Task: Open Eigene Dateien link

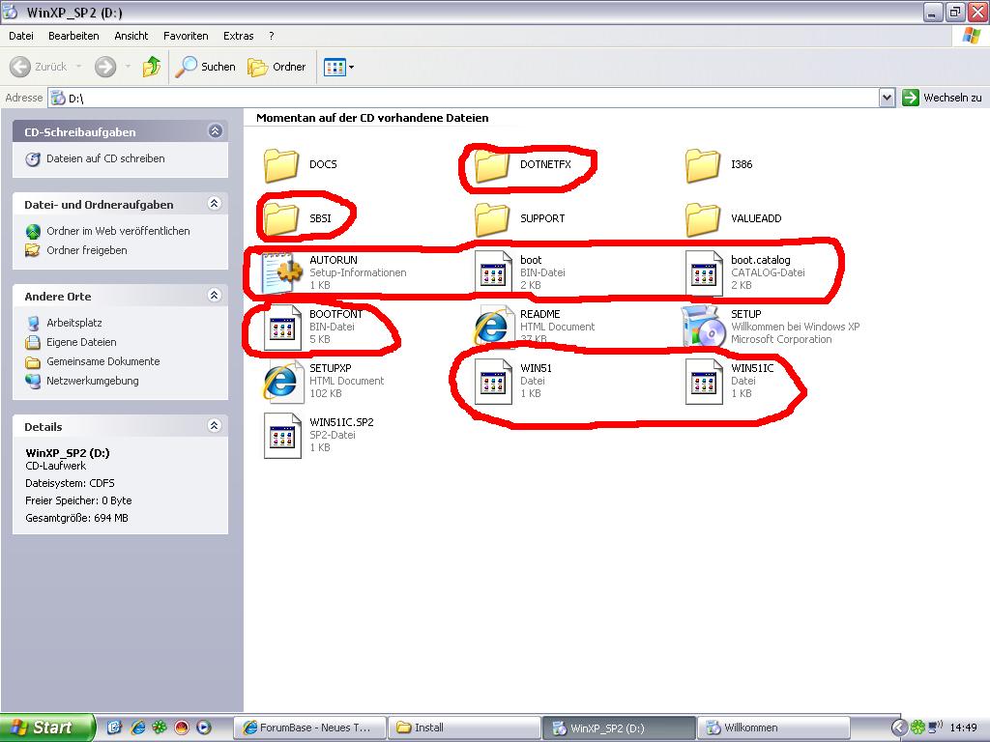Action: click(81, 343)
